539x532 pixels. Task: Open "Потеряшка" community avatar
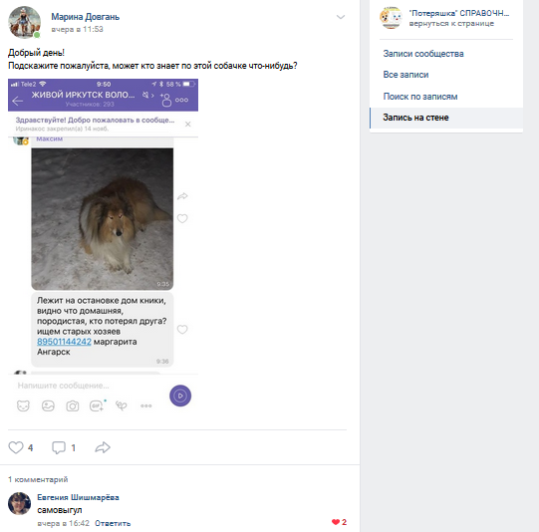point(391,18)
